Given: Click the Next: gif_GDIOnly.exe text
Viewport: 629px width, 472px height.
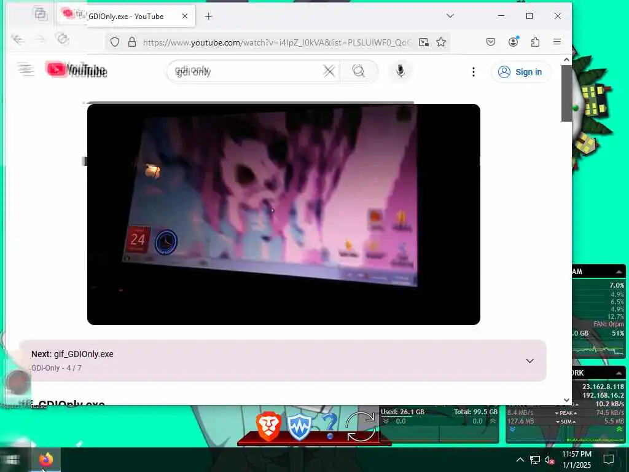Looking at the screenshot, I should click(72, 354).
